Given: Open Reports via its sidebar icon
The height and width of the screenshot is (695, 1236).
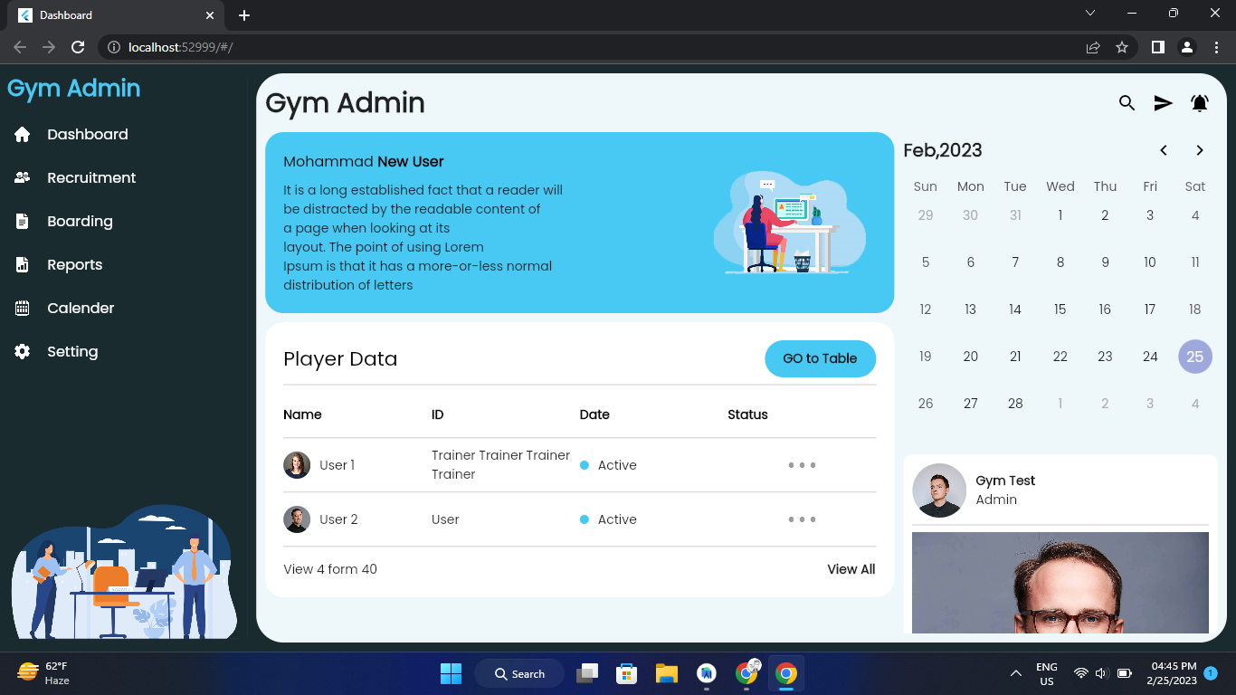Looking at the screenshot, I should coord(22,264).
